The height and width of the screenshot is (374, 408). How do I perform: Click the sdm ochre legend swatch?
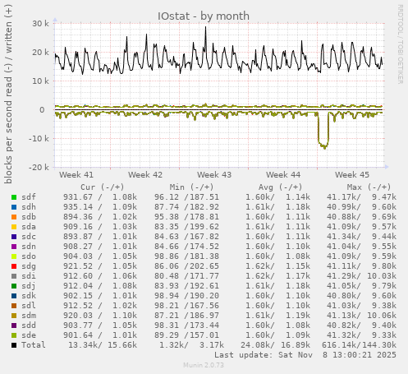(14, 316)
